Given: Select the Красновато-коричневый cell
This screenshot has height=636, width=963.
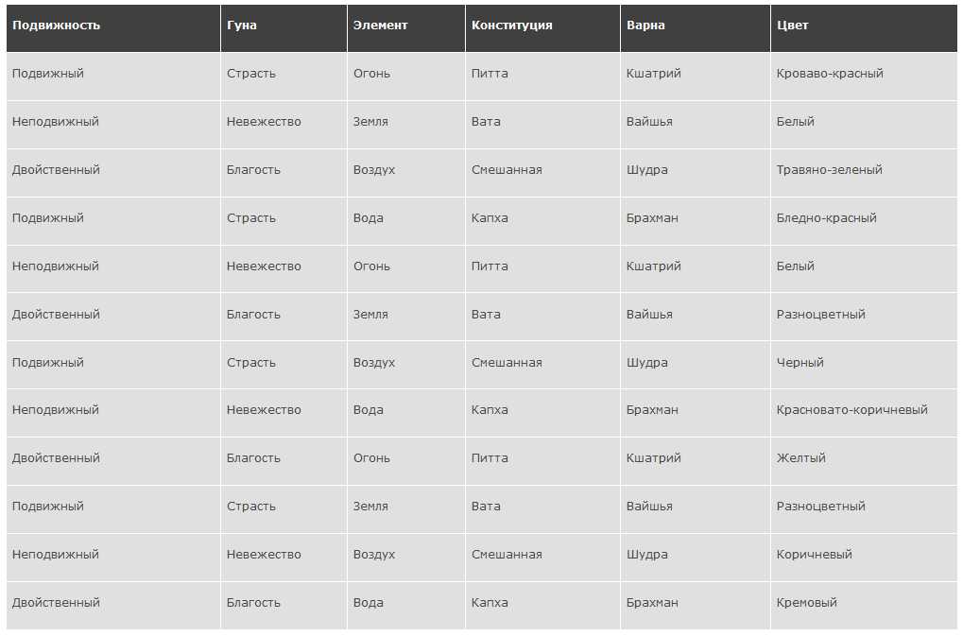Looking at the screenshot, I should (x=864, y=413).
